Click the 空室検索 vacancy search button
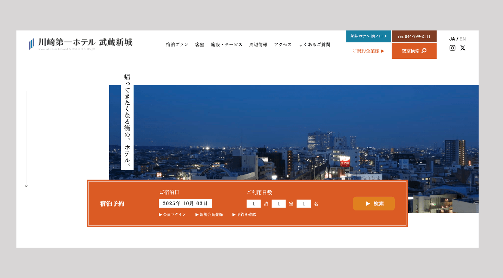The width and height of the screenshot is (503, 278). coord(414,51)
